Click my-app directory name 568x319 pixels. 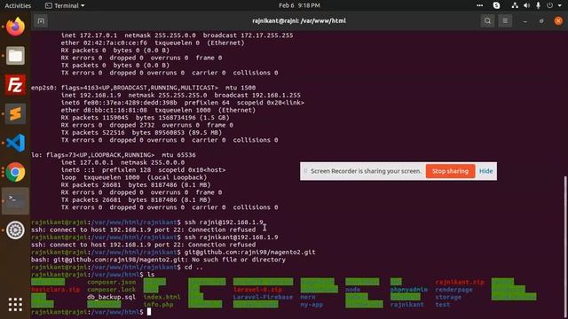pyautogui.click(x=312, y=305)
